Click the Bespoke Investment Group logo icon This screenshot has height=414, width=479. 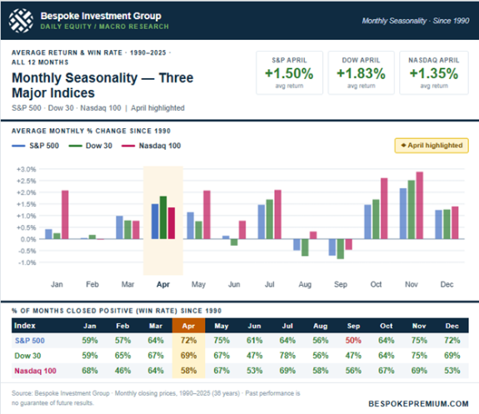tap(21, 21)
